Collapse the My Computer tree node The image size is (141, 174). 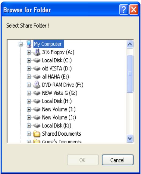point(20,44)
